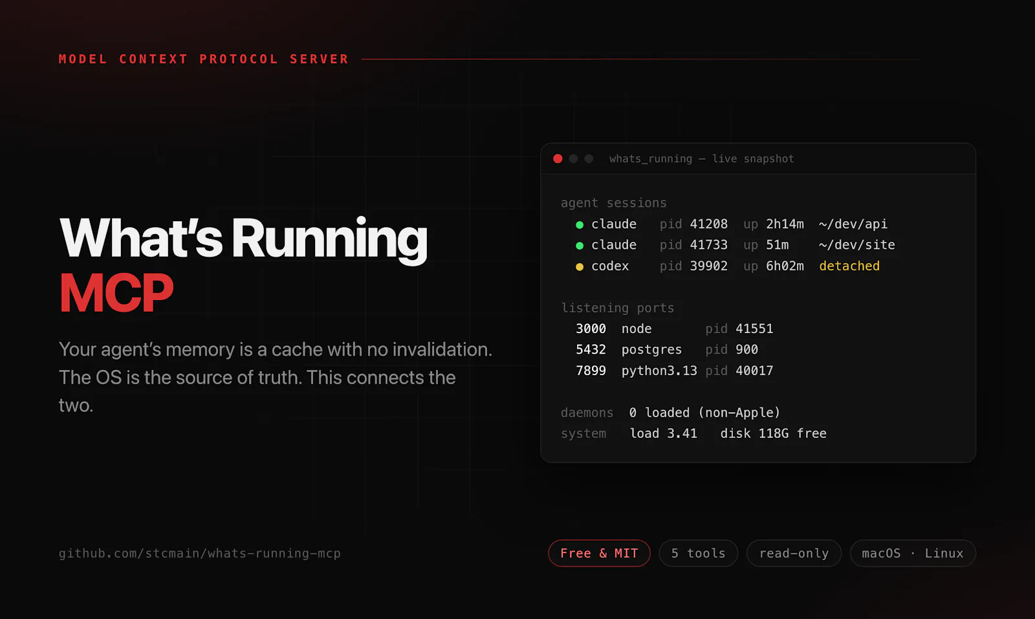The image size is (1035, 619).
Task: Click pid 39902 value
Action: coord(708,266)
